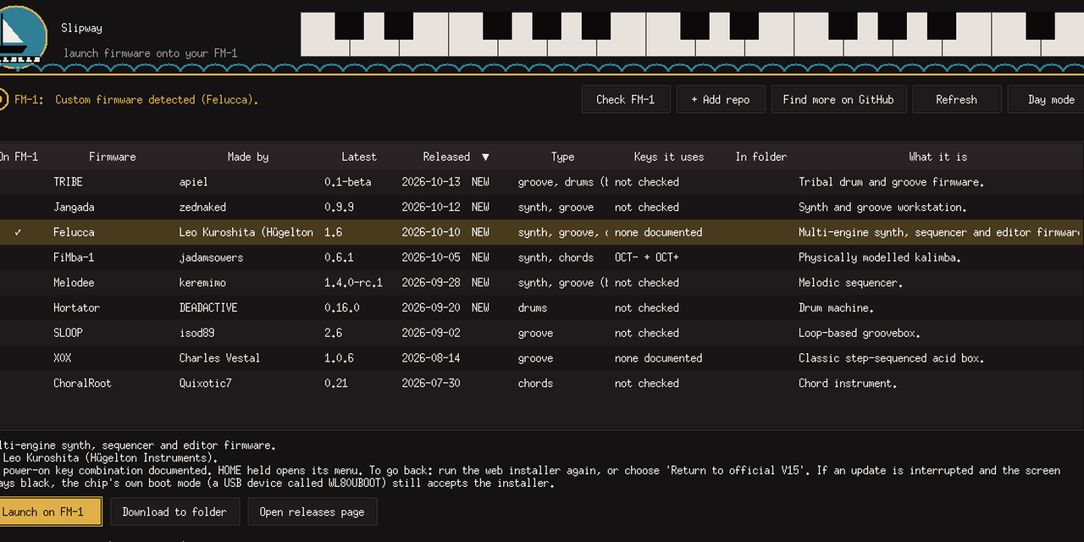
Task: Click author name DEADACTIVE
Action: [x=208, y=307]
